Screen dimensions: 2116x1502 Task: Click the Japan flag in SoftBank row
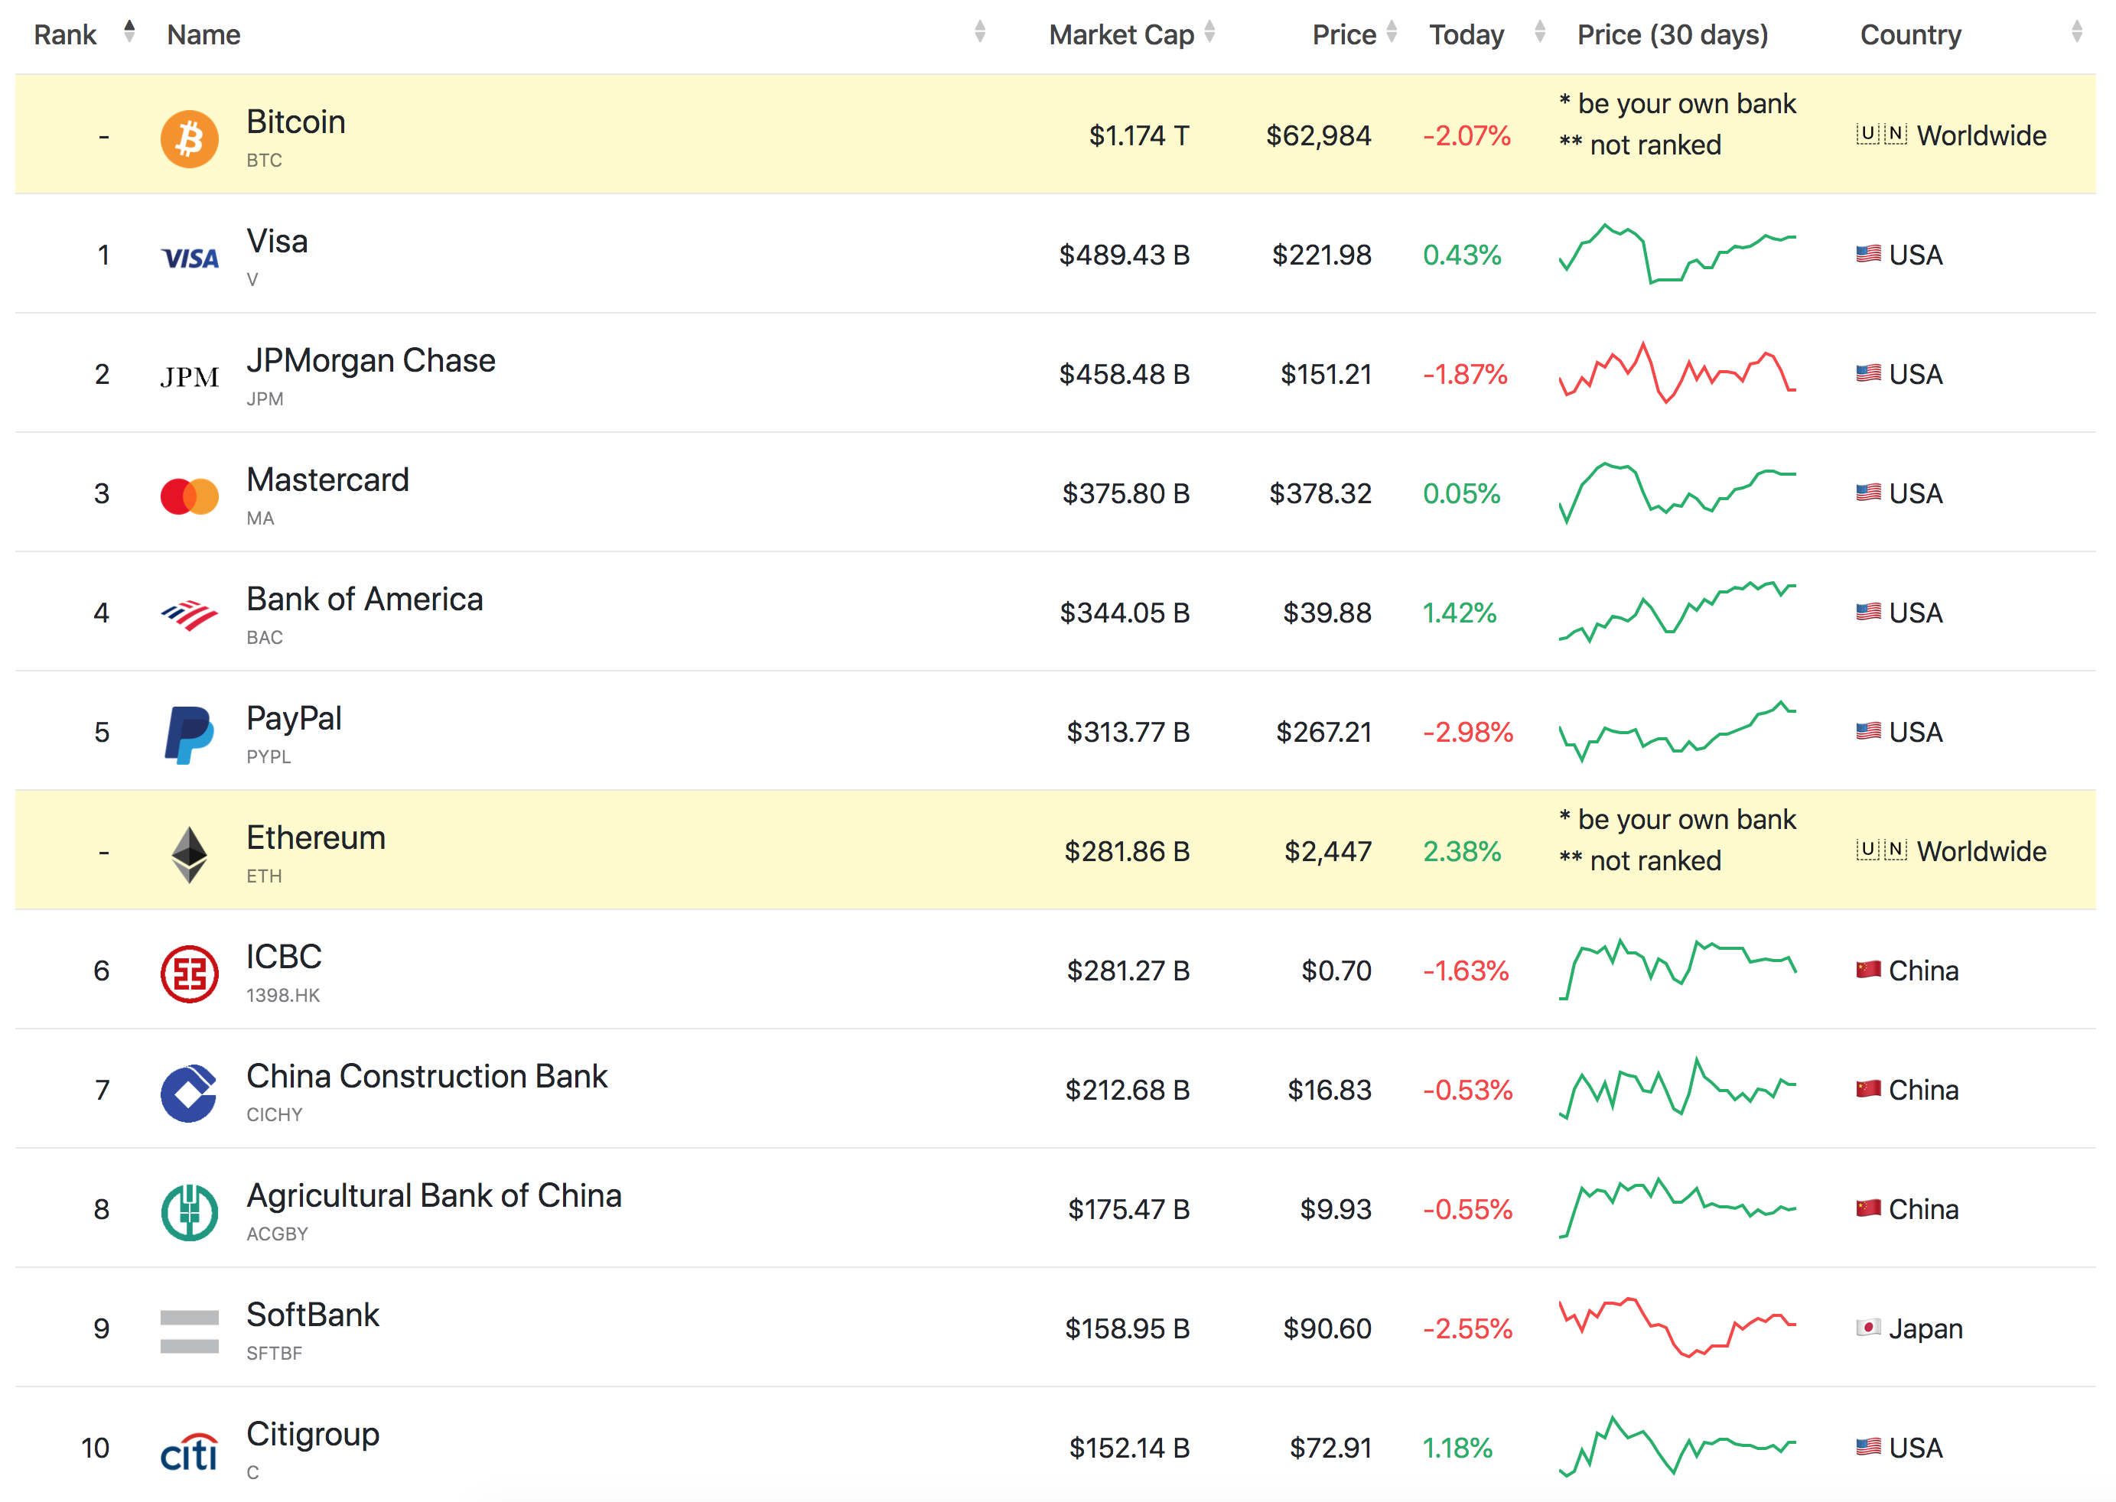(x=1868, y=1328)
